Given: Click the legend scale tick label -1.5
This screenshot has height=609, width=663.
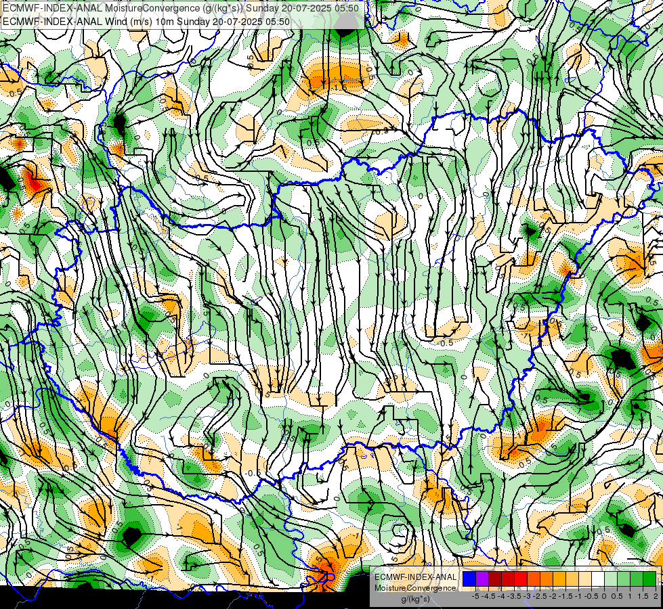Looking at the screenshot, I should click(565, 596).
